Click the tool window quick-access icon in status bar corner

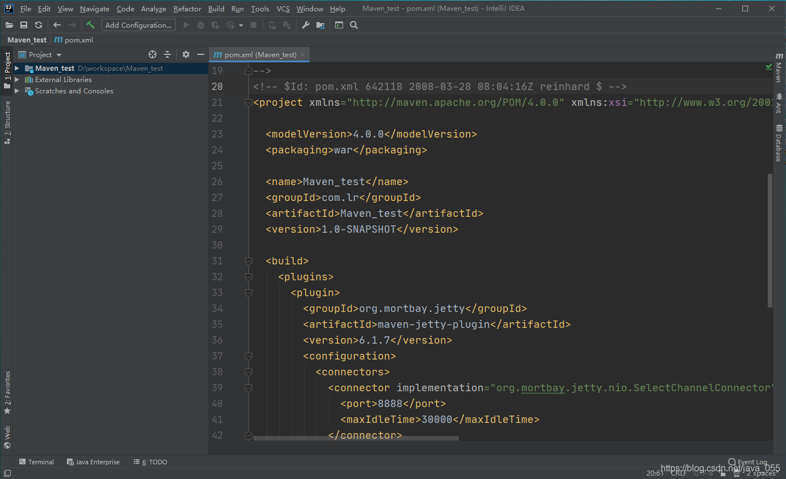click(x=7, y=473)
